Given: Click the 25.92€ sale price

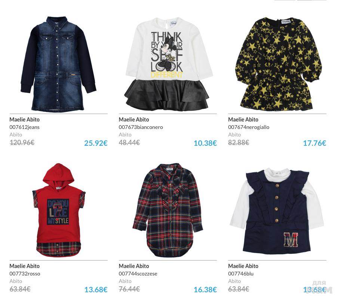Looking at the screenshot, I should (x=96, y=143).
